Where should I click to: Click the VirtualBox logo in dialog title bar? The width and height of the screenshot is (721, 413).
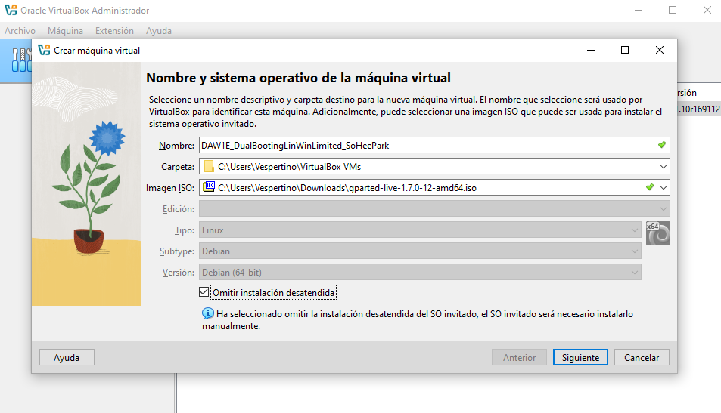click(44, 50)
